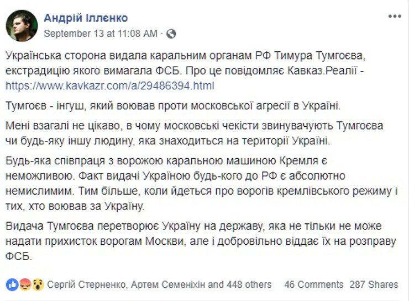Expand the 46 Comments section
Viewport: 409px width, 301px height.
313,285
